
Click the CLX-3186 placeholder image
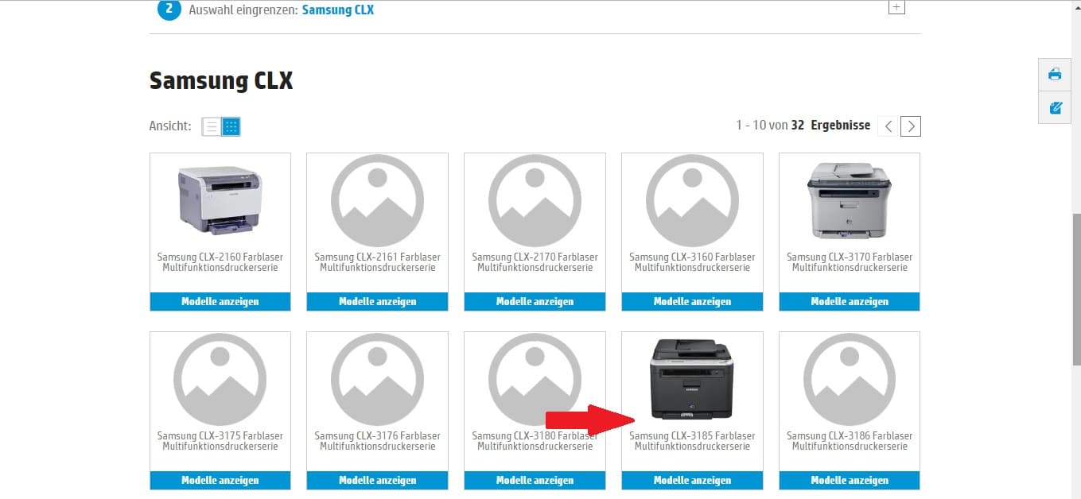tap(850, 379)
